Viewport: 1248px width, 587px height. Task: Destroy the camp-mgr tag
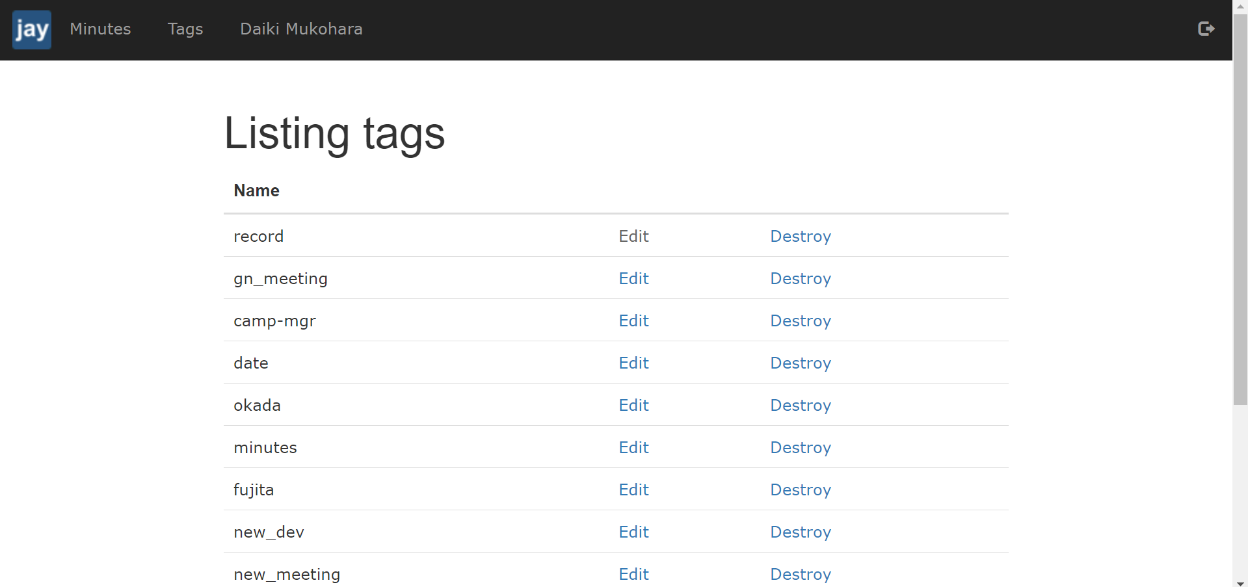(x=800, y=321)
